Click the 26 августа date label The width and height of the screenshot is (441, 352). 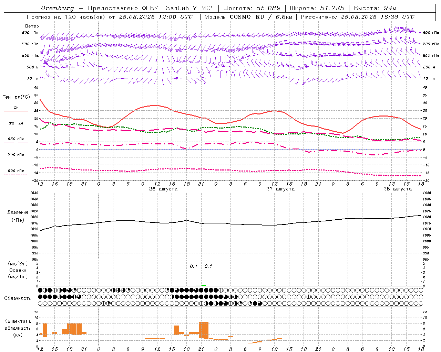coord(163,189)
